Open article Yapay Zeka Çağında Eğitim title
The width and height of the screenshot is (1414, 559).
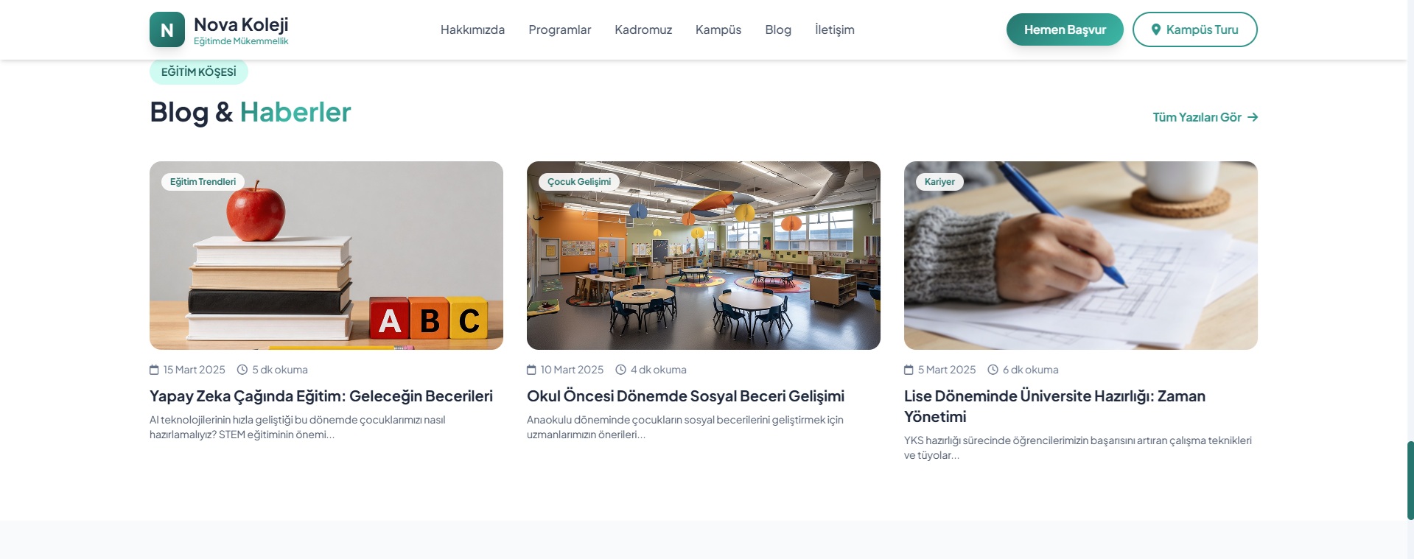coord(321,396)
